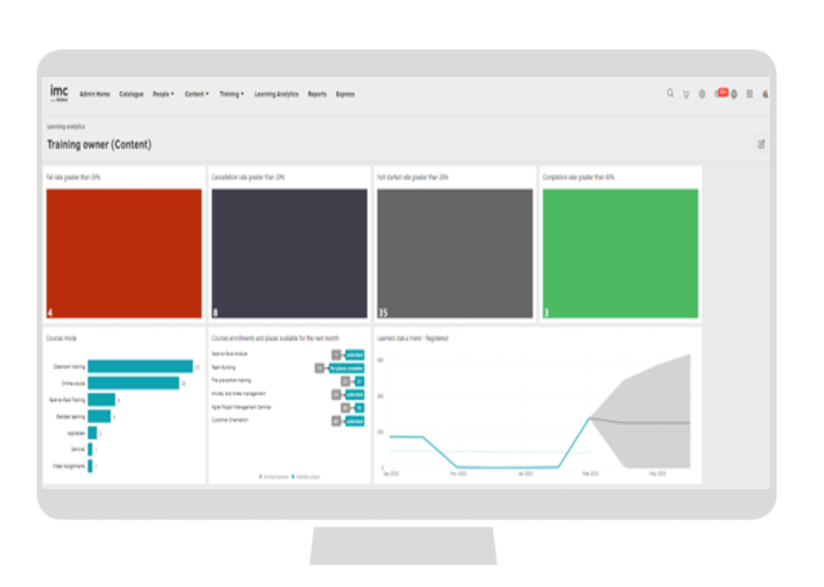Click the search magnifier icon
This screenshot has height=587, width=824.
tap(670, 94)
